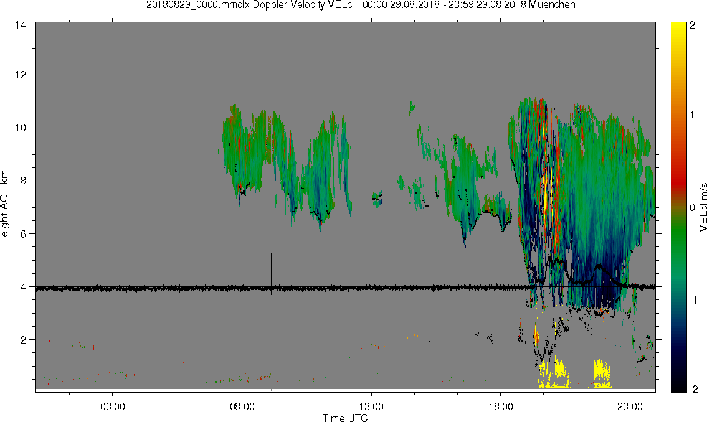707x422 pixels.
Task: Click the 18:00 time axis label
Action: pos(501,406)
